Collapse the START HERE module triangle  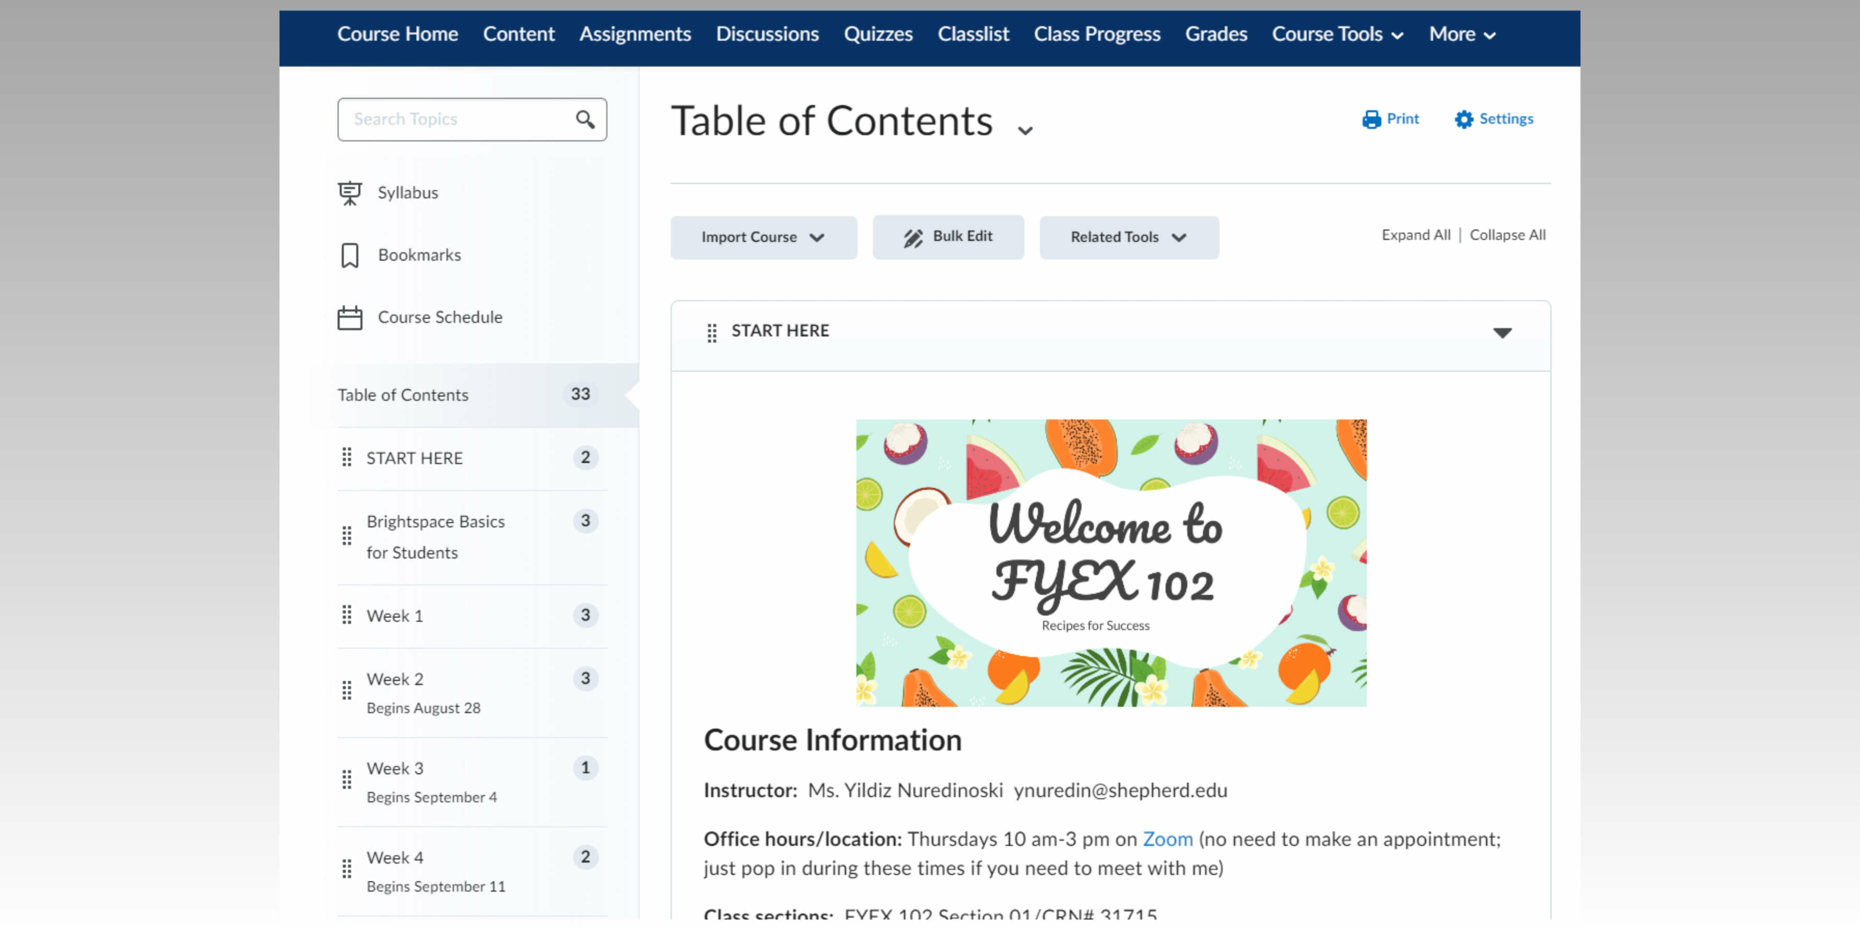(x=1502, y=333)
